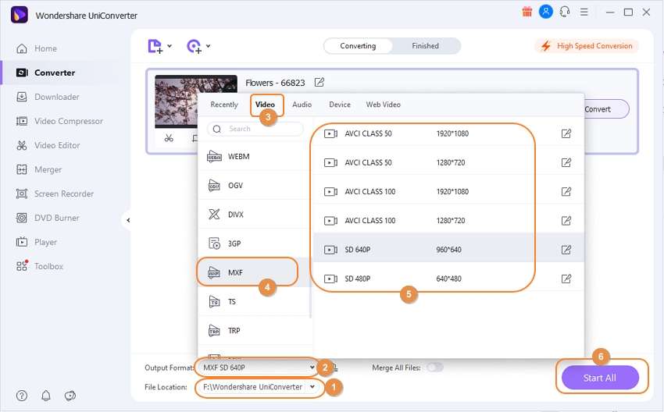Click the format Search field
Screen dimensions: 664x412
point(255,129)
